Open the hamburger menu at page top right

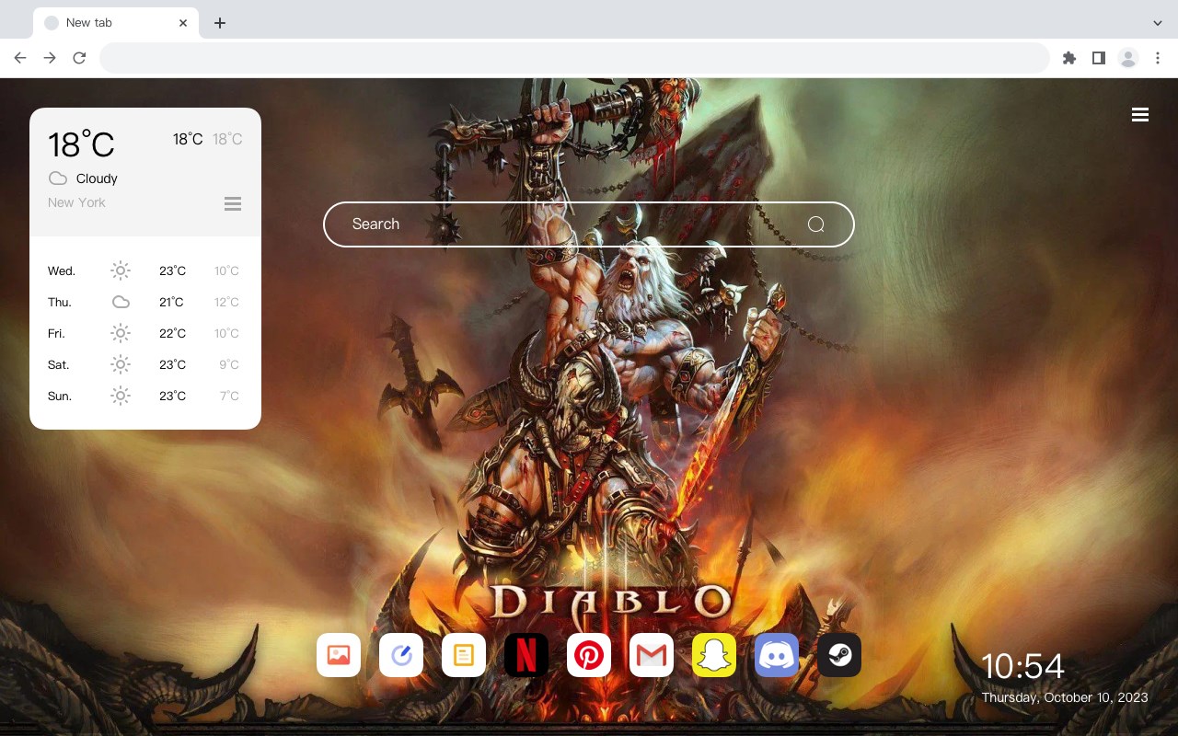coord(1140,115)
